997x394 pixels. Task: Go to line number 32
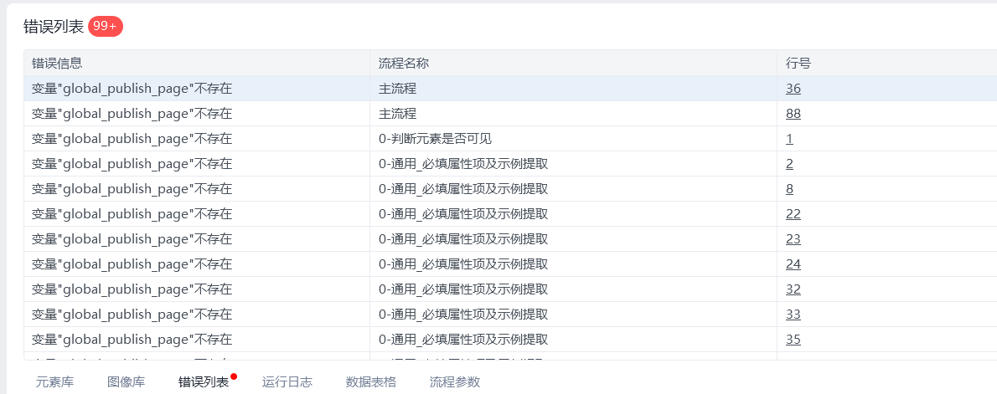coord(793,289)
